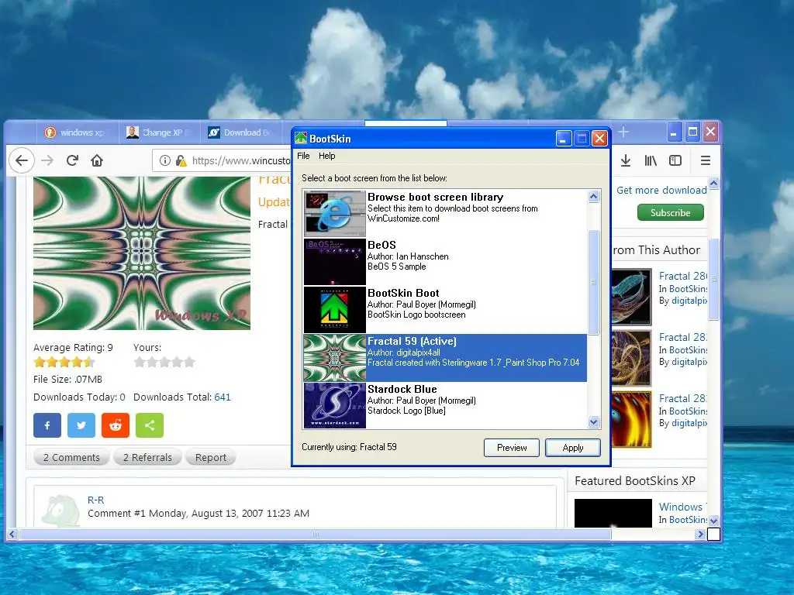Click the browser forward arrow
Image resolution: width=794 pixels, height=595 pixels.
click(47, 161)
